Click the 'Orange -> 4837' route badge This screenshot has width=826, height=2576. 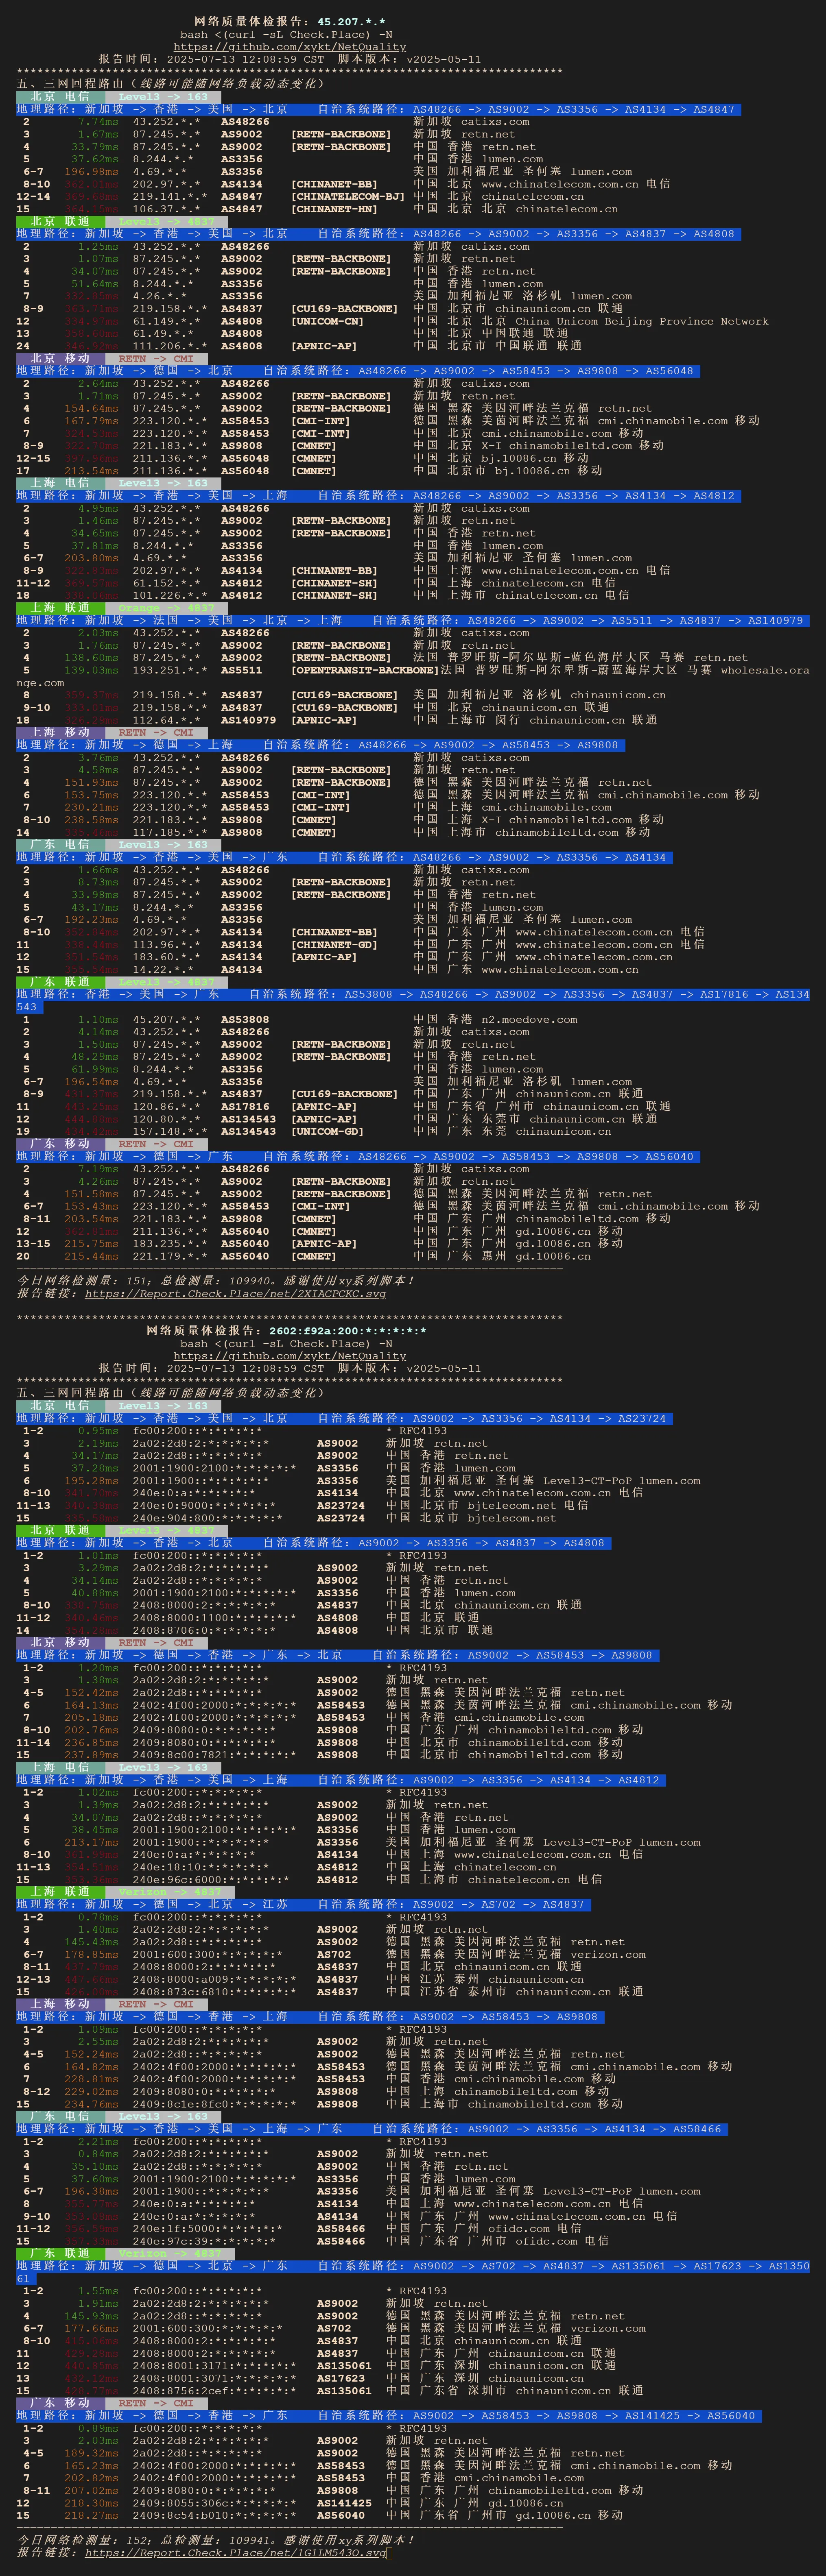(x=166, y=608)
